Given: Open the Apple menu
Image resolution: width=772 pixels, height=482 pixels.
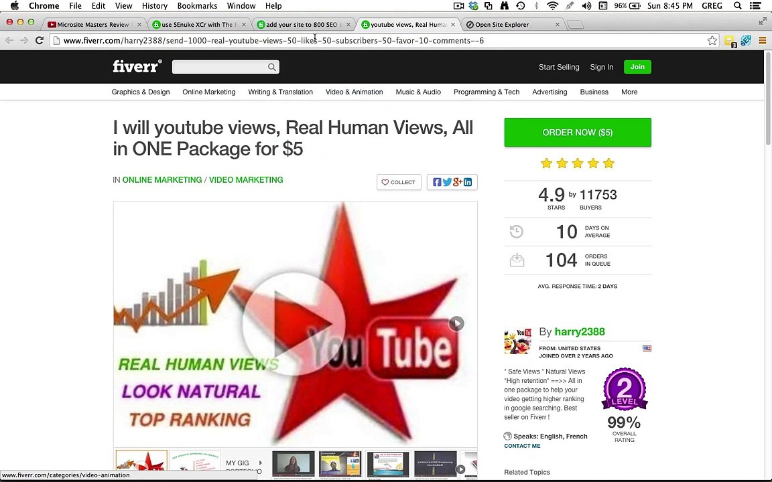Looking at the screenshot, I should click(x=14, y=6).
